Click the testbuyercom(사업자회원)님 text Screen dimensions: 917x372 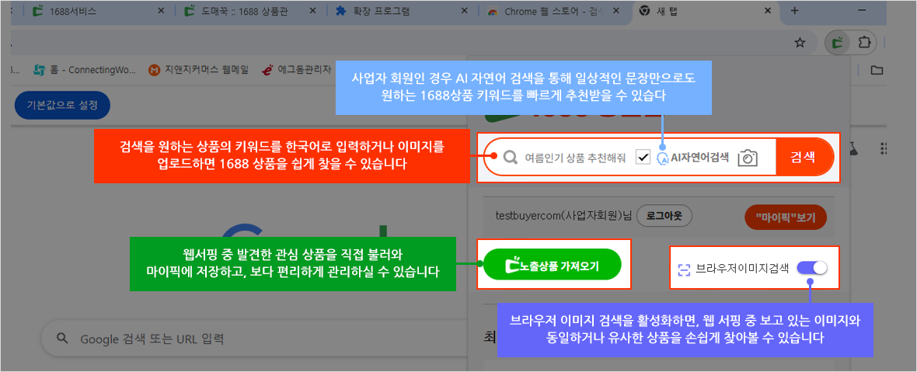point(563,216)
